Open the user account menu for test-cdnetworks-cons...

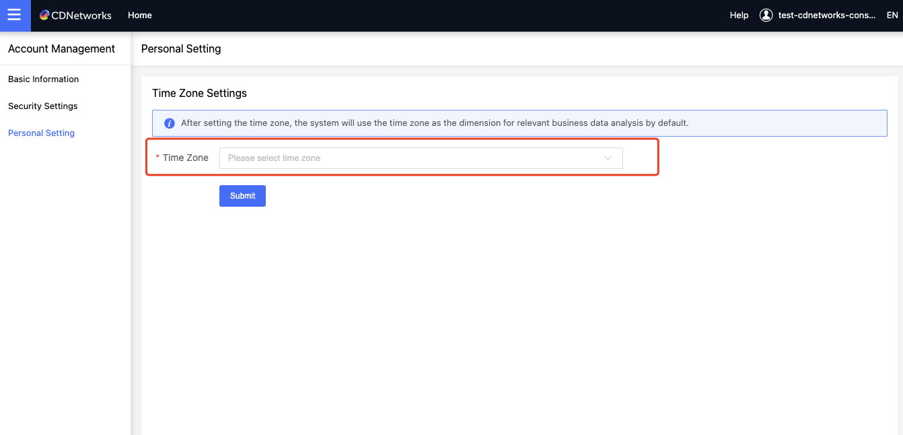826,15
